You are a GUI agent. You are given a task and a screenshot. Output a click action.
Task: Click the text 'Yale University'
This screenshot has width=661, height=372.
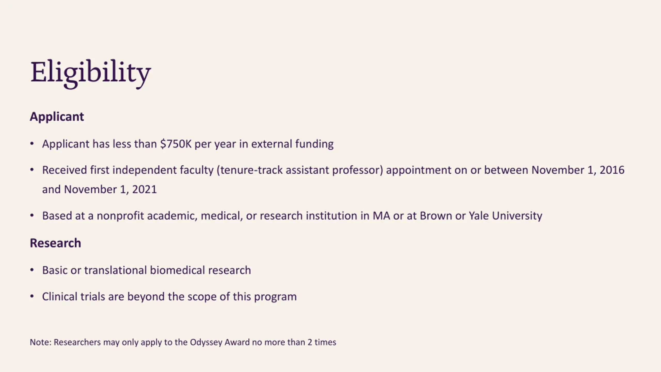(x=505, y=216)
